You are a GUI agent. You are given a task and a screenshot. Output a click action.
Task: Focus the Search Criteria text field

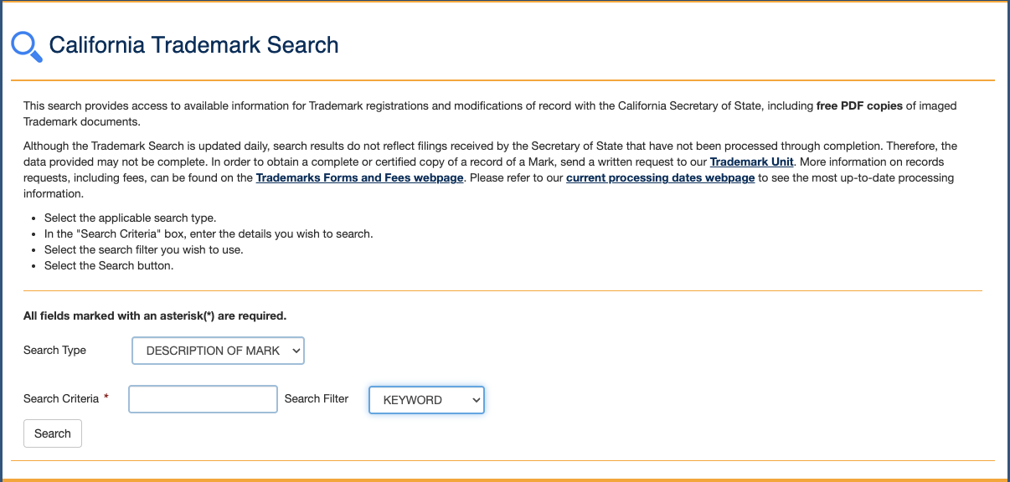203,399
